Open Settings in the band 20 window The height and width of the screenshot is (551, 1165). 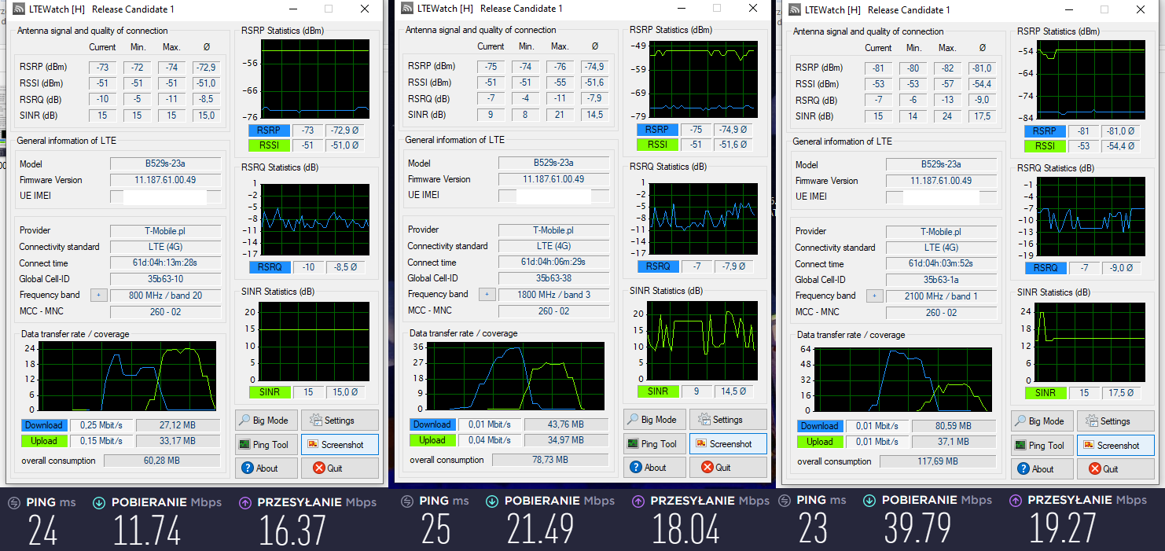tap(339, 421)
